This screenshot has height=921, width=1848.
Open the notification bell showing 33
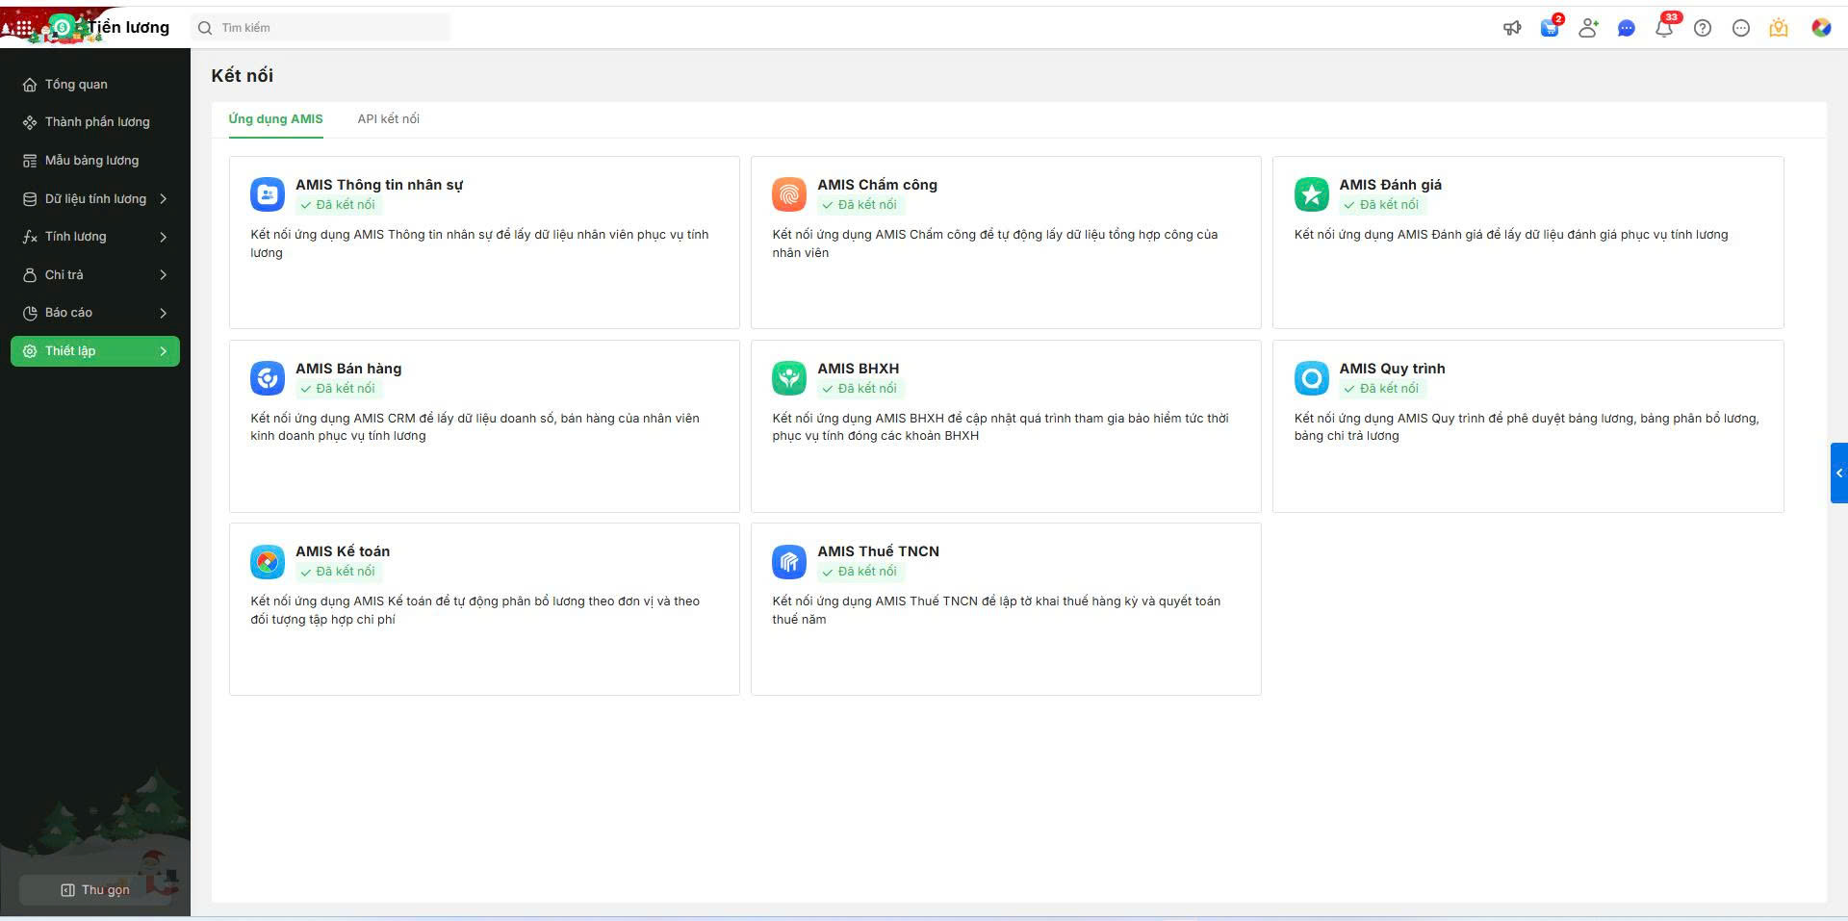point(1664,28)
